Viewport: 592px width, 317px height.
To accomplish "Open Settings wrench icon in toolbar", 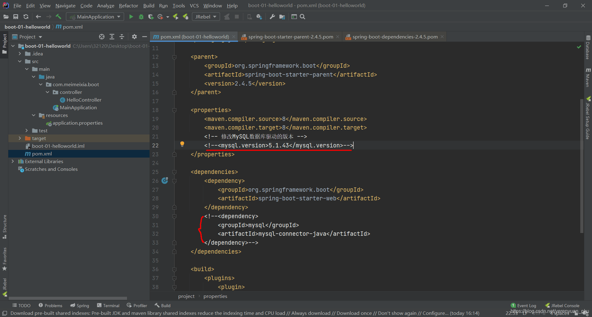I will click(272, 17).
